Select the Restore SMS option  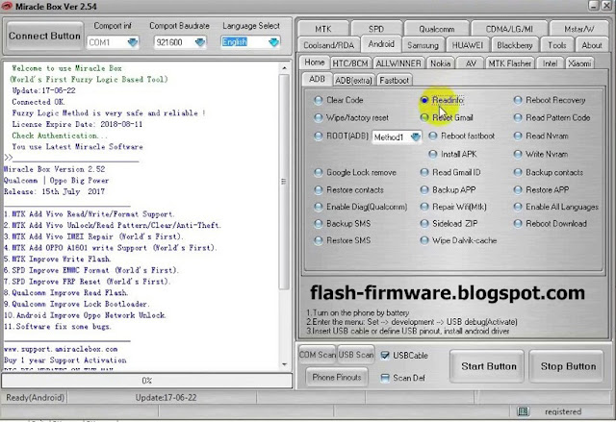[x=343, y=240]
